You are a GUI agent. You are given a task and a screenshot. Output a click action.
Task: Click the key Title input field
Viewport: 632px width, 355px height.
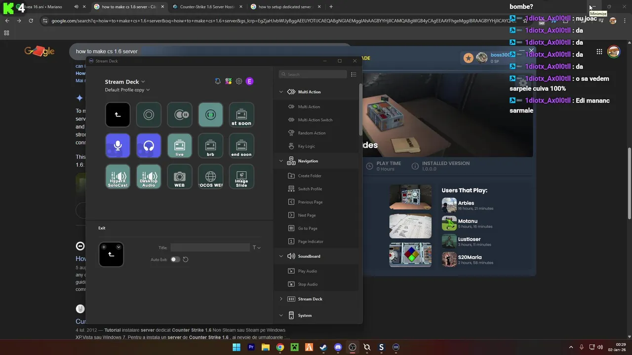[210, 248]
